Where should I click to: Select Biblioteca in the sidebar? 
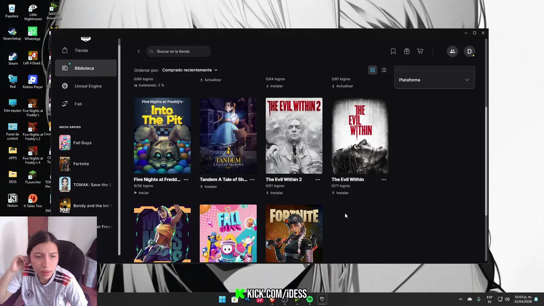pyautogui.click(x=85, y=68)
